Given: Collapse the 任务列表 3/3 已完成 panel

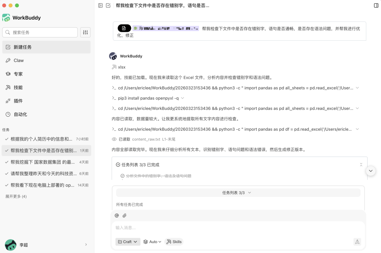Looking at the screenshot, I should click(361, 165).
